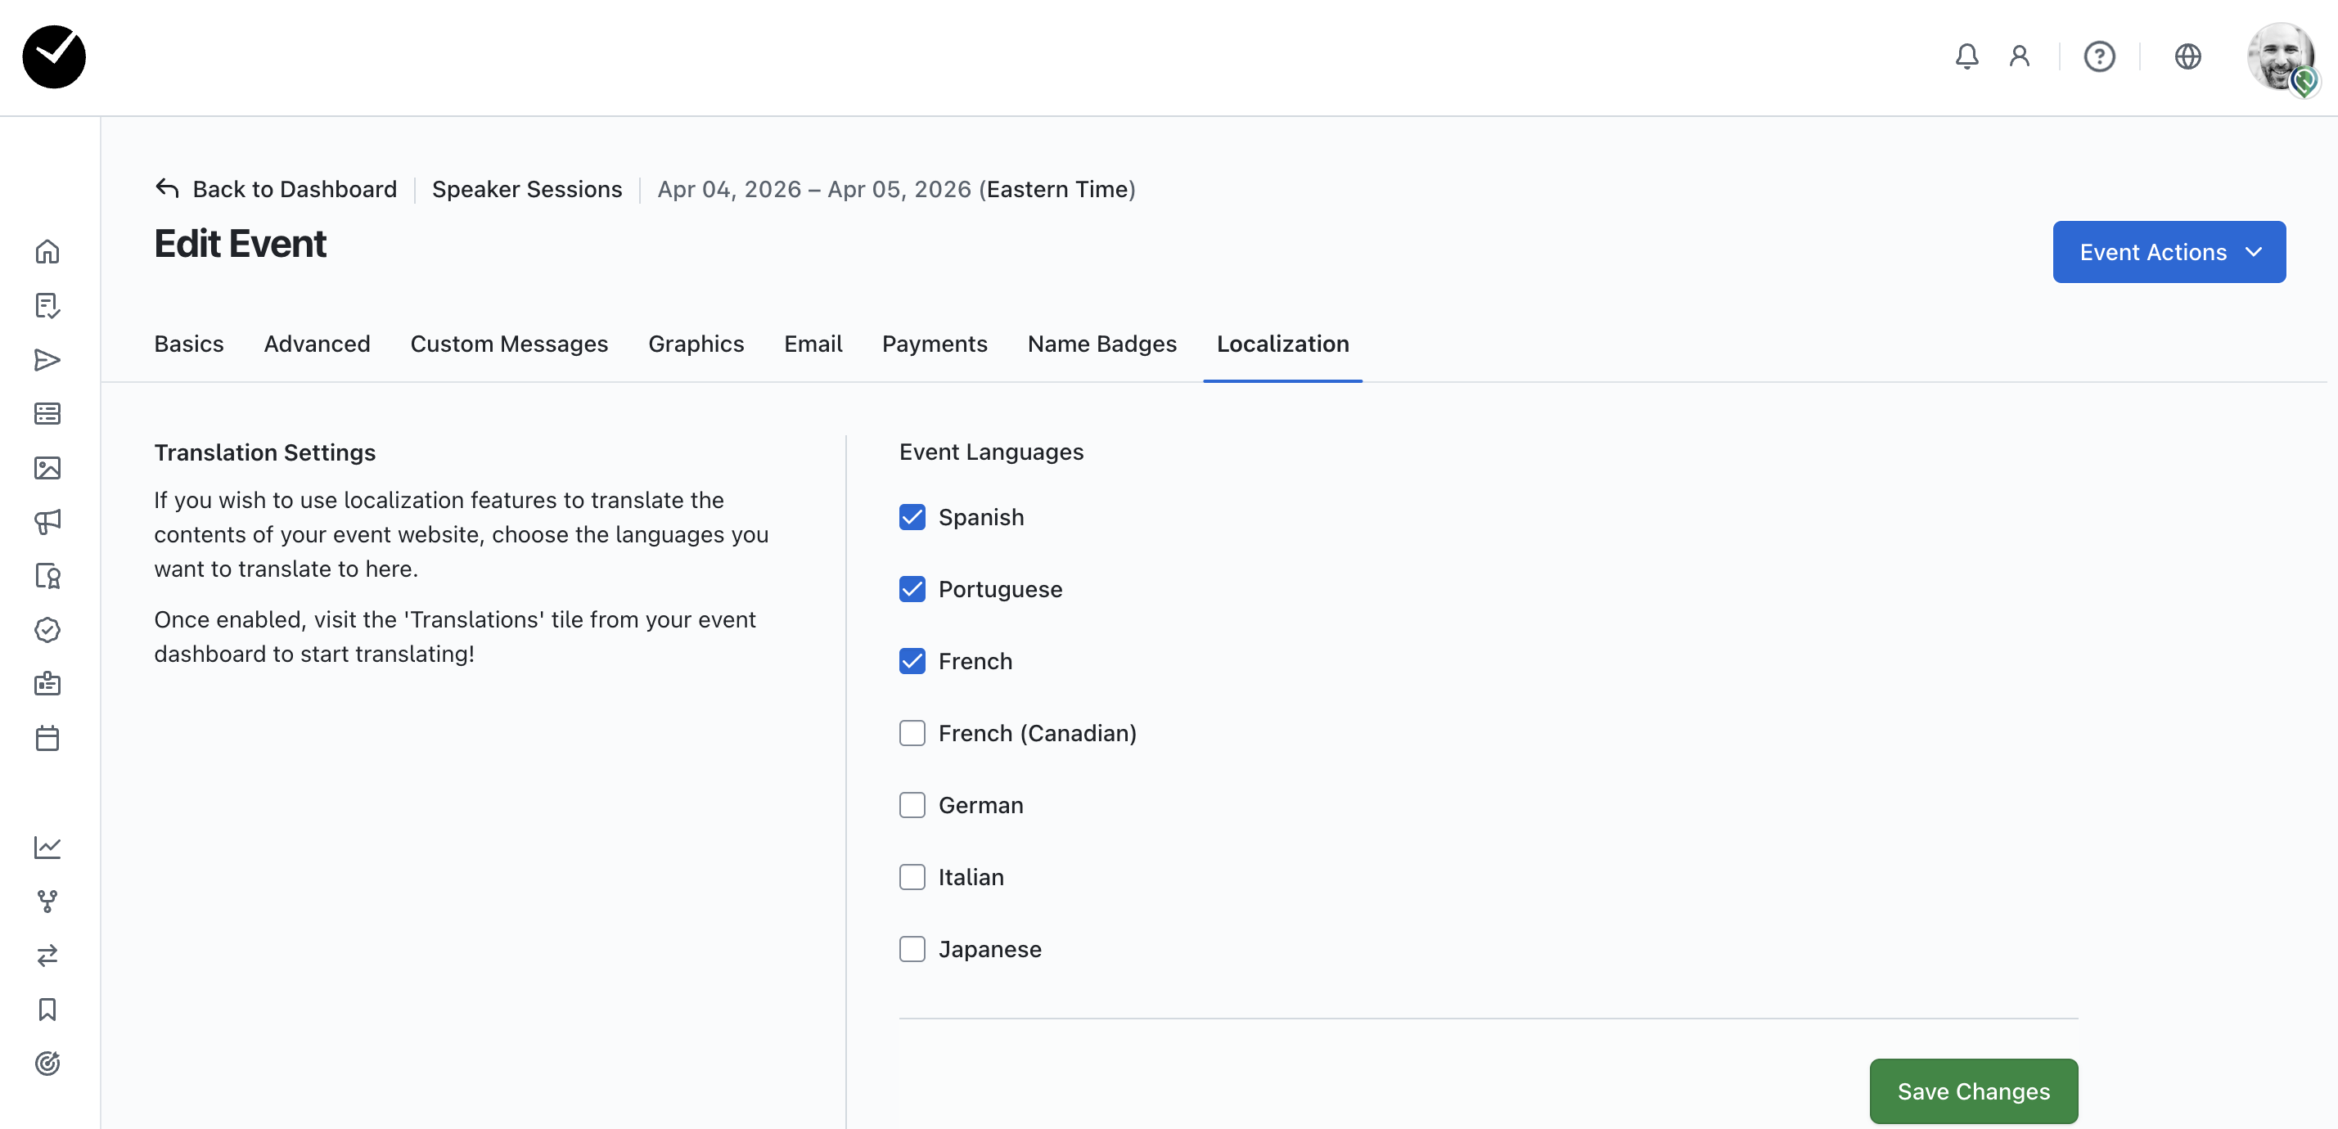
Task: Click the megaphone icon in sidebar
Action: 47,521
